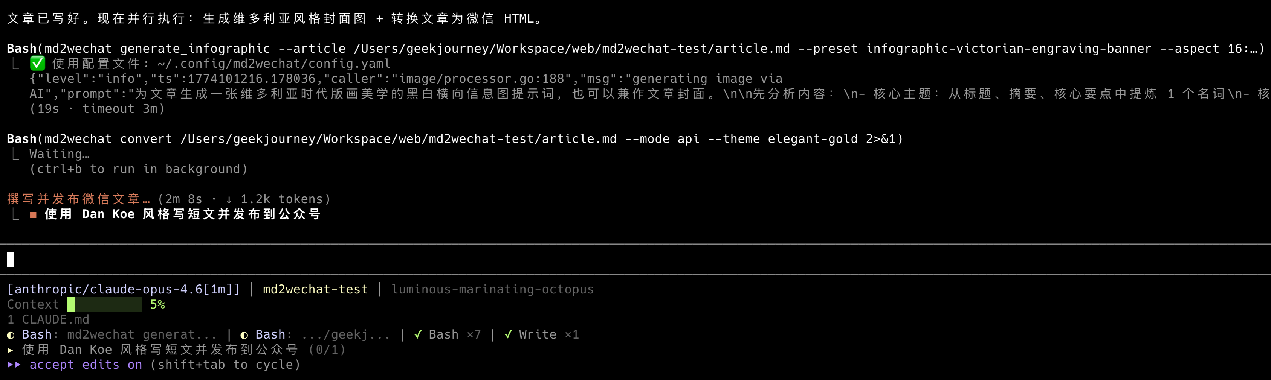Viewport: 1271px width, 380px height.
Task: Click the double-arrow icon before accept edits
Action: point(14,365)
